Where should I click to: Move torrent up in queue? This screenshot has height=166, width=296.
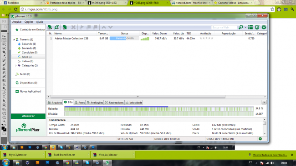coord(104,27)
